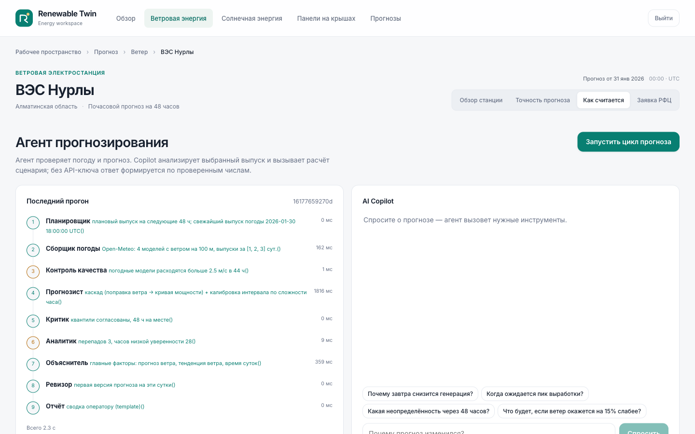Image resolution: width=695 pixels, height=434 pixels.
Task: Click the Ветер breadcrumb link
Action: point(139,52)
